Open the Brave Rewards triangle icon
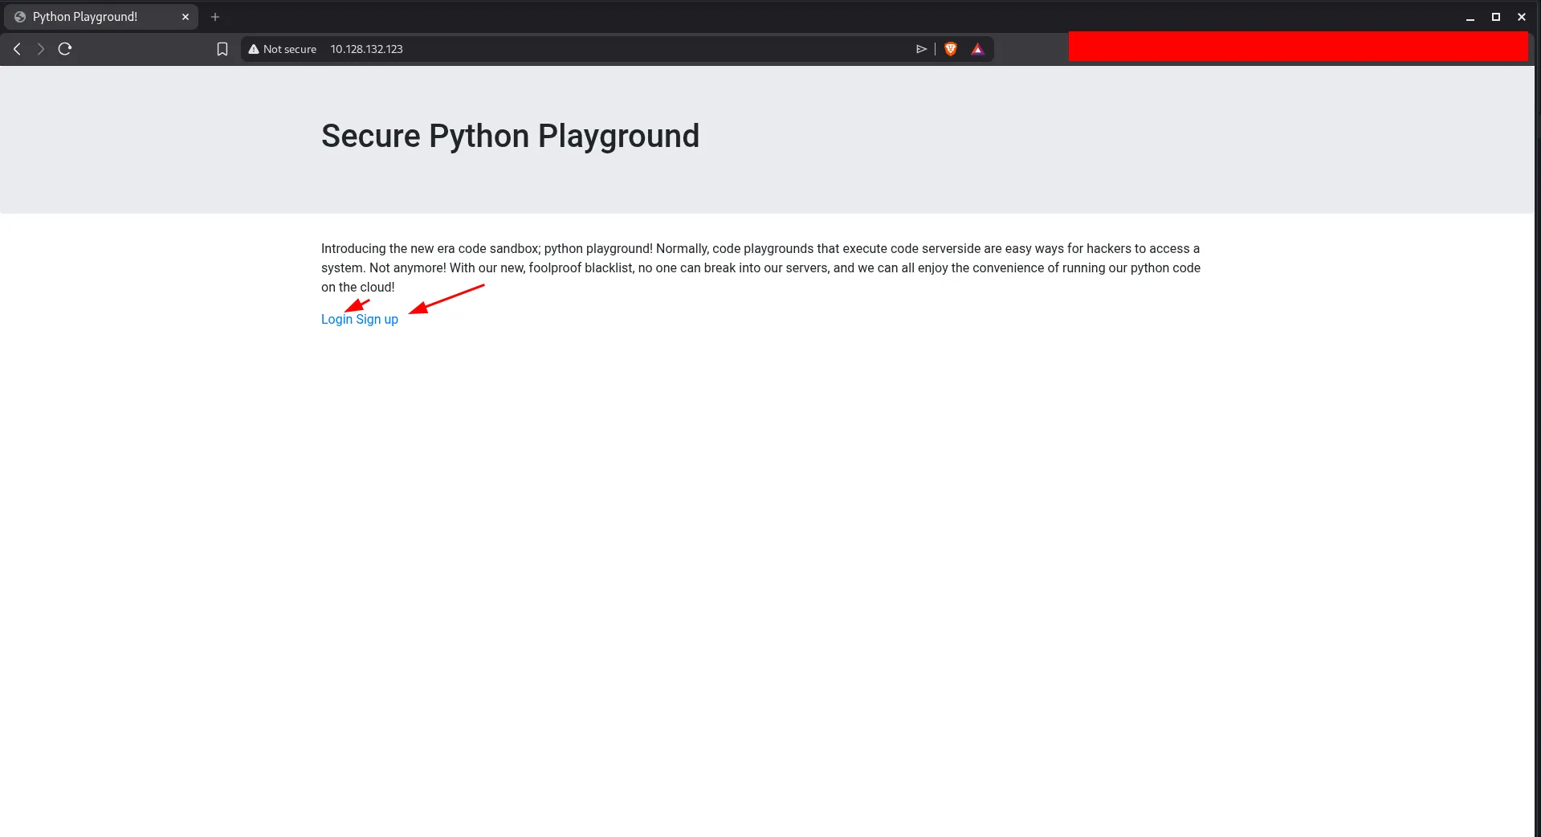Image resolution: width=1541 pixels, height=837 pixels. [x=977, y=49]
